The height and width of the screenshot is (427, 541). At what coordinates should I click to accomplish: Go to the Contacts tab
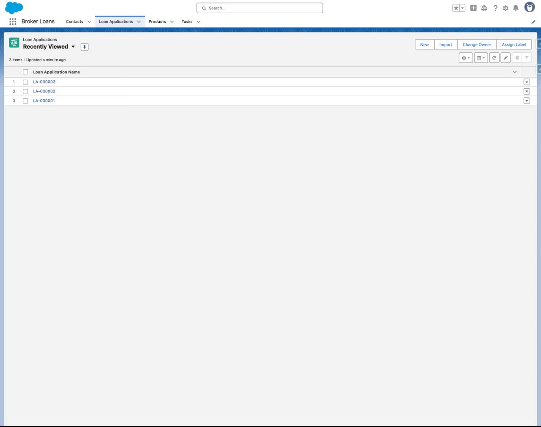74,22
